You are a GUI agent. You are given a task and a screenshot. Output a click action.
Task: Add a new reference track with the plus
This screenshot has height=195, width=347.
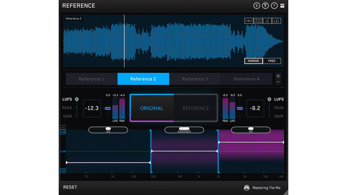click(x=278, y=76)
